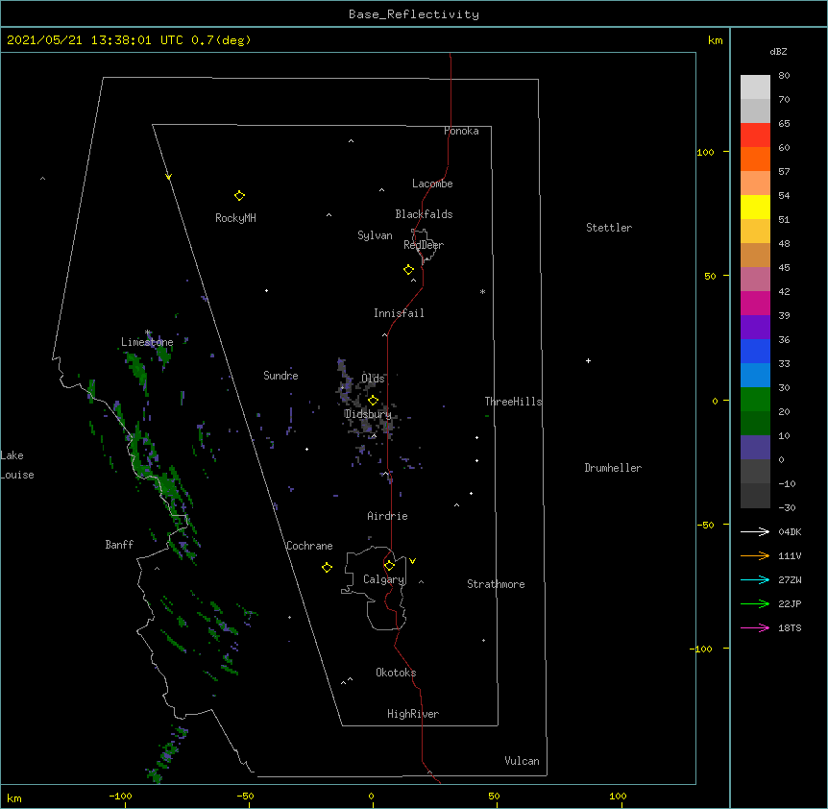Pick the red 65-60 dBZ swatch
The height and width of the screenshot is (809, 828).
tap(755, 135)
